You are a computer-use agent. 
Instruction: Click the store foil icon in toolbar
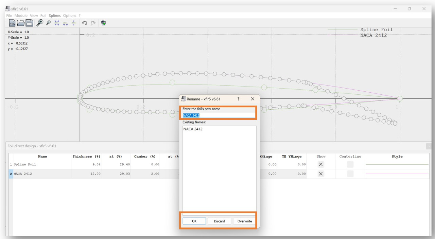[103, 23]
